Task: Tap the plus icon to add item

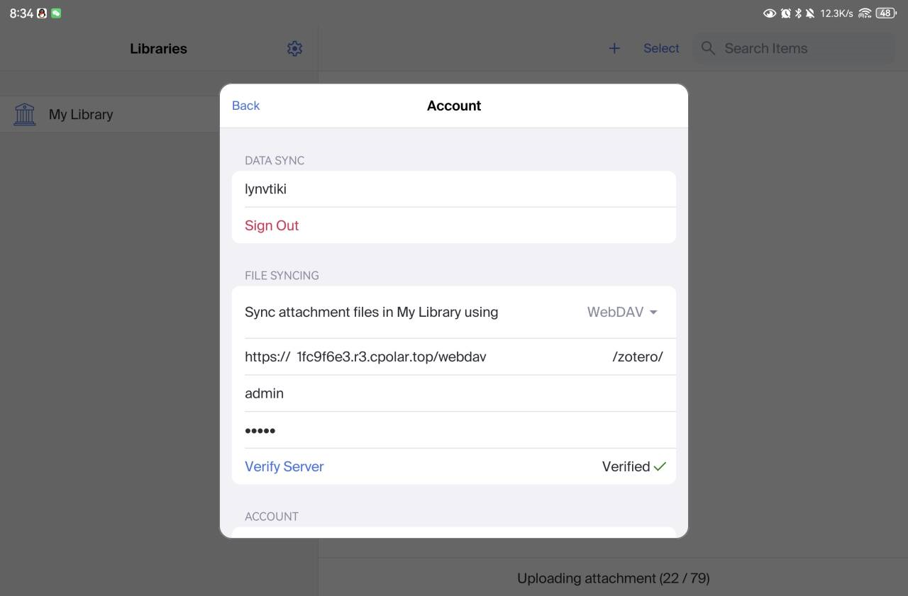Action: (614, 48)
